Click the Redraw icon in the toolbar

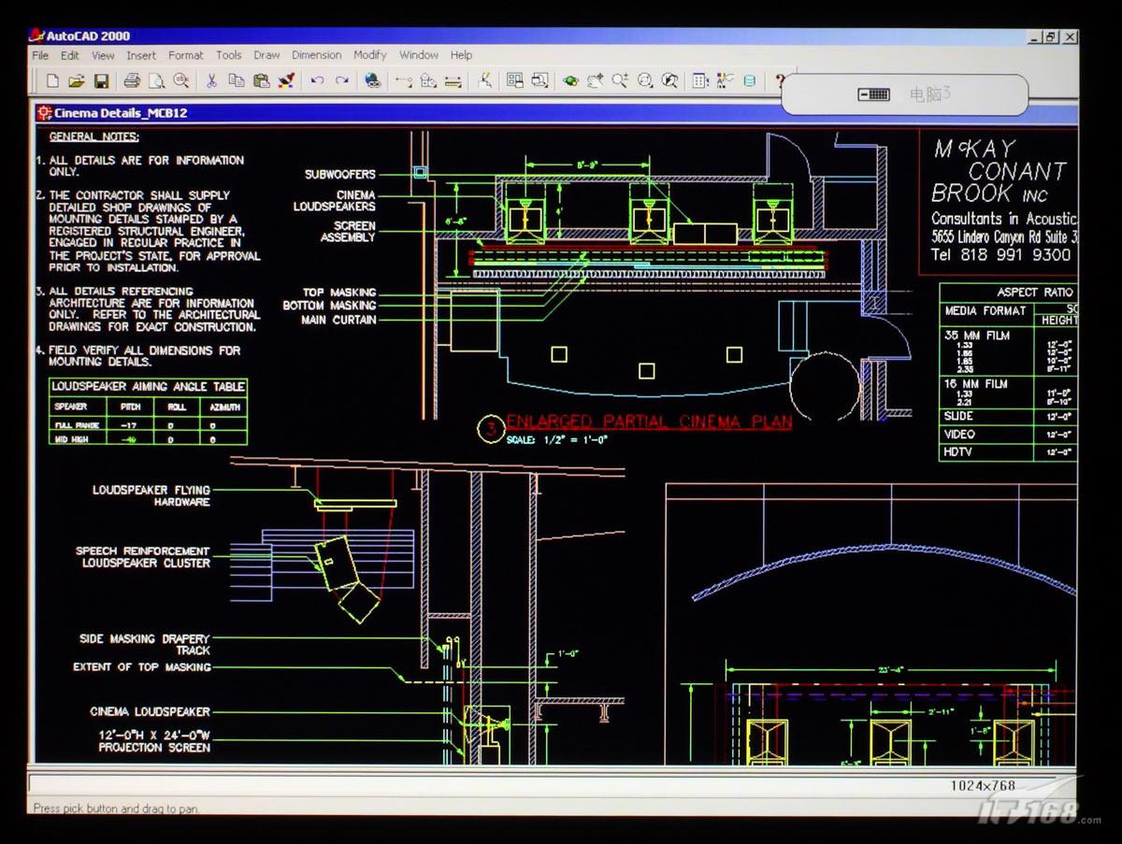(484, 81)
